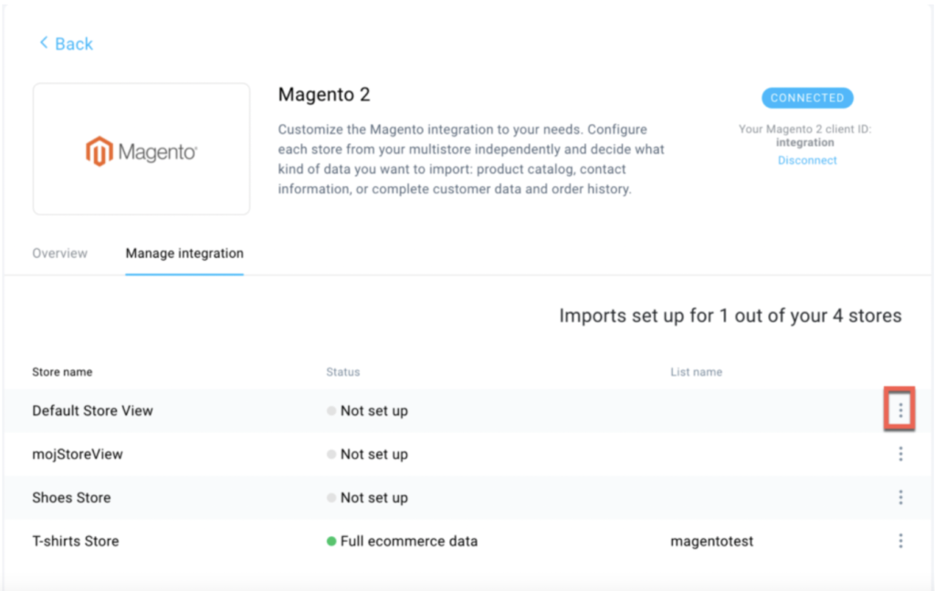The height and width of the screenshot is (591, 935).
Task: Open options menu for Default Store View
Action: [x=900, y=410]
